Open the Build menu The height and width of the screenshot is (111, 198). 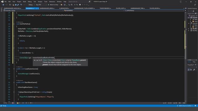coord(24,2)
